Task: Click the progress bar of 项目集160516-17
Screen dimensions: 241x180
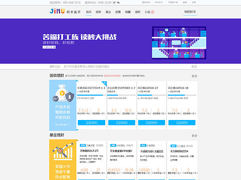Action: pyautogui.click(x=152, y=95)
